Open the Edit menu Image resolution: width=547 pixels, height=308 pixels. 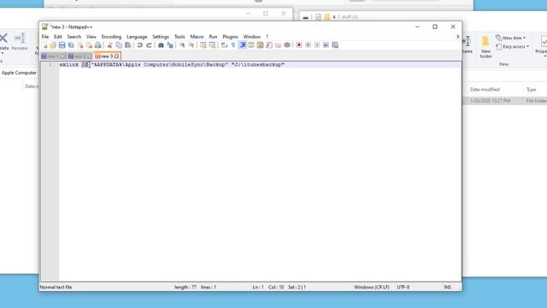[x=58, y=37]
